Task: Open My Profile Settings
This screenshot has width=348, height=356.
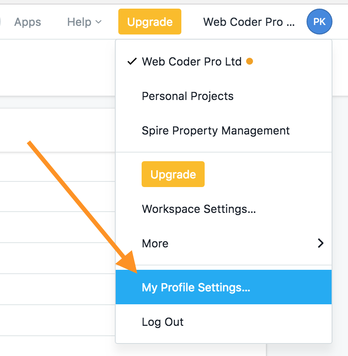Action: [196, 287]
